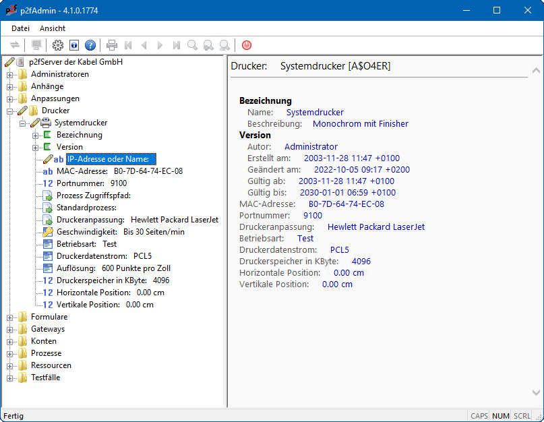Expand the Version node under Systemdrucker
This screenshot has width=544, height=422.
coord(35,147)
